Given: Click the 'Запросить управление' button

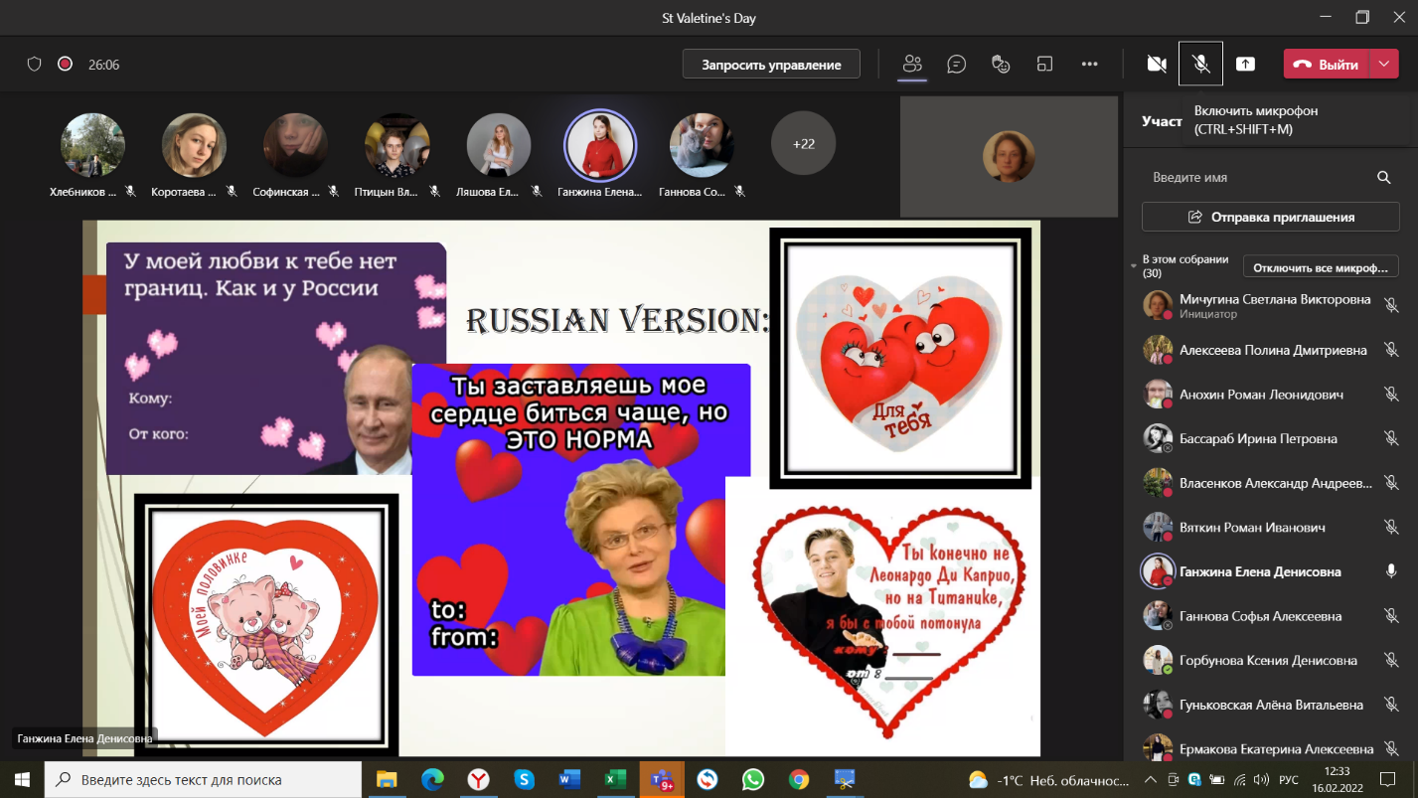Looking at the screenshot, I should (770, 63).
